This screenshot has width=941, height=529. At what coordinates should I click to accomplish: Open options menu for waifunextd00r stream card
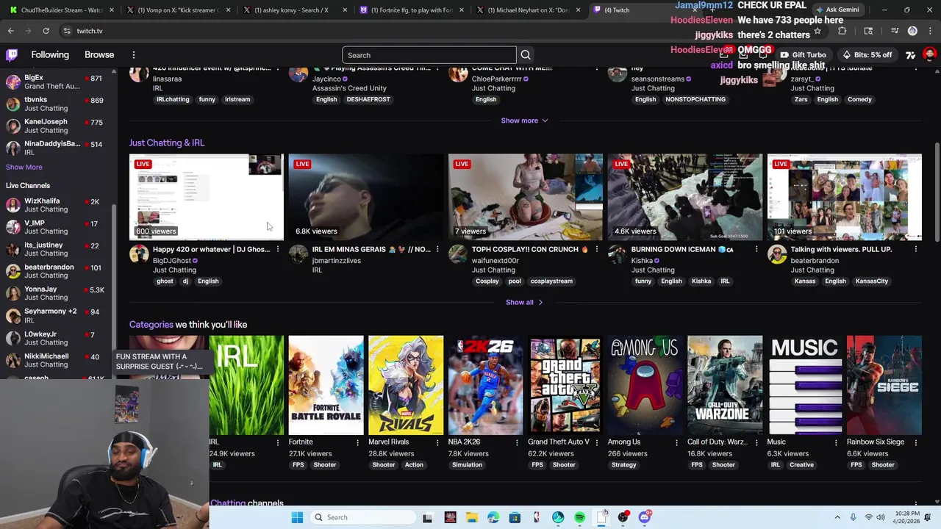[597, 250]
